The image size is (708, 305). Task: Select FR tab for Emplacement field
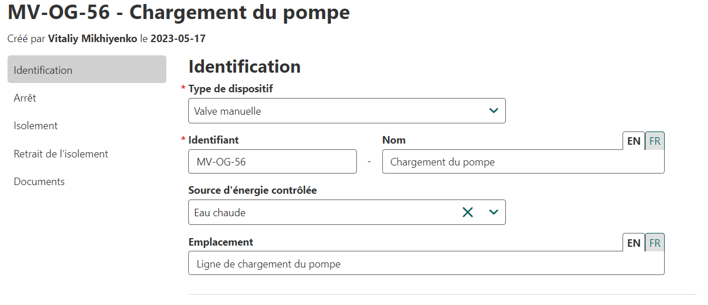(655, 243)
